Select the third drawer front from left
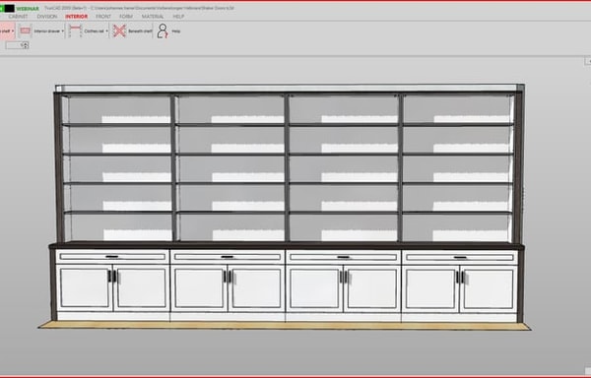 [x=344, y=257]
